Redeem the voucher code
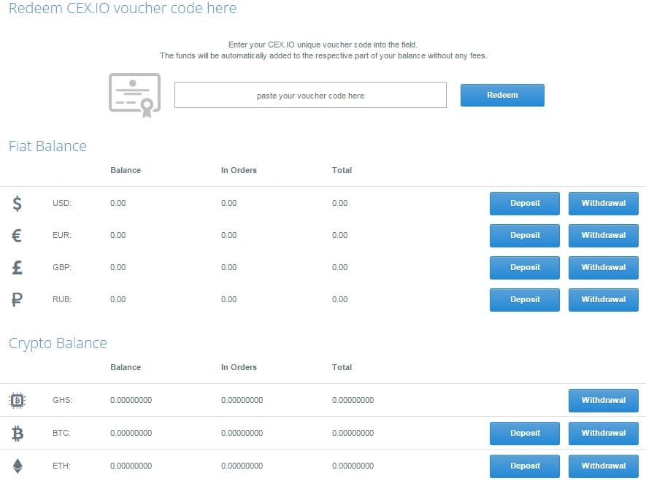 tap(502, 95)
